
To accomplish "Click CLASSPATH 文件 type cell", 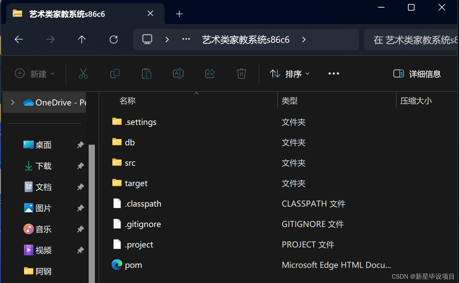I will click(313, 204).
